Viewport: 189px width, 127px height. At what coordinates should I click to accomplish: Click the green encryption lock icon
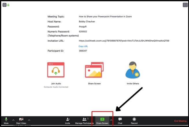point(8,5)
